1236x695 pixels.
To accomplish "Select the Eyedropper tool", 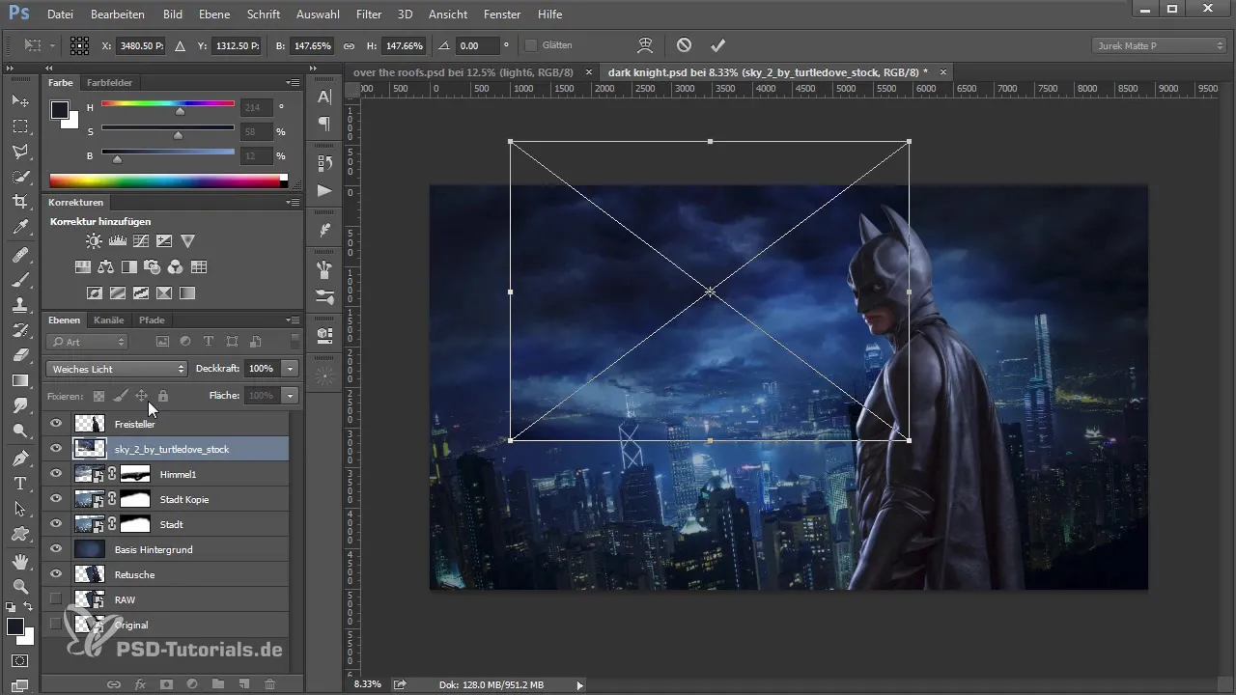I will click(x=19, y=227).
